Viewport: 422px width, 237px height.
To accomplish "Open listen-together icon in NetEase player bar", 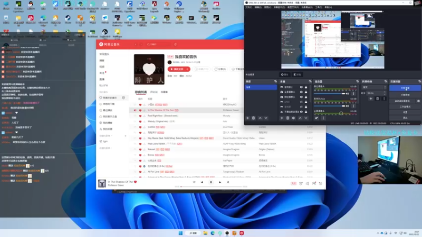I will [314, 183].
